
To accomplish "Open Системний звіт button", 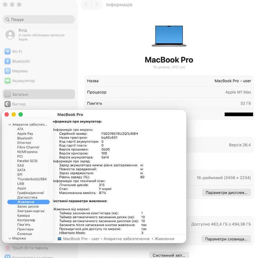I will point(169,255).
